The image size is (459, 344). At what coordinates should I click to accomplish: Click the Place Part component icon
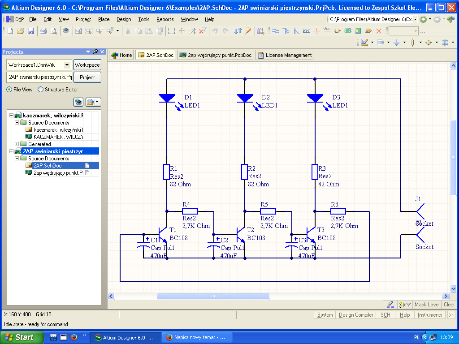[337, 31]
